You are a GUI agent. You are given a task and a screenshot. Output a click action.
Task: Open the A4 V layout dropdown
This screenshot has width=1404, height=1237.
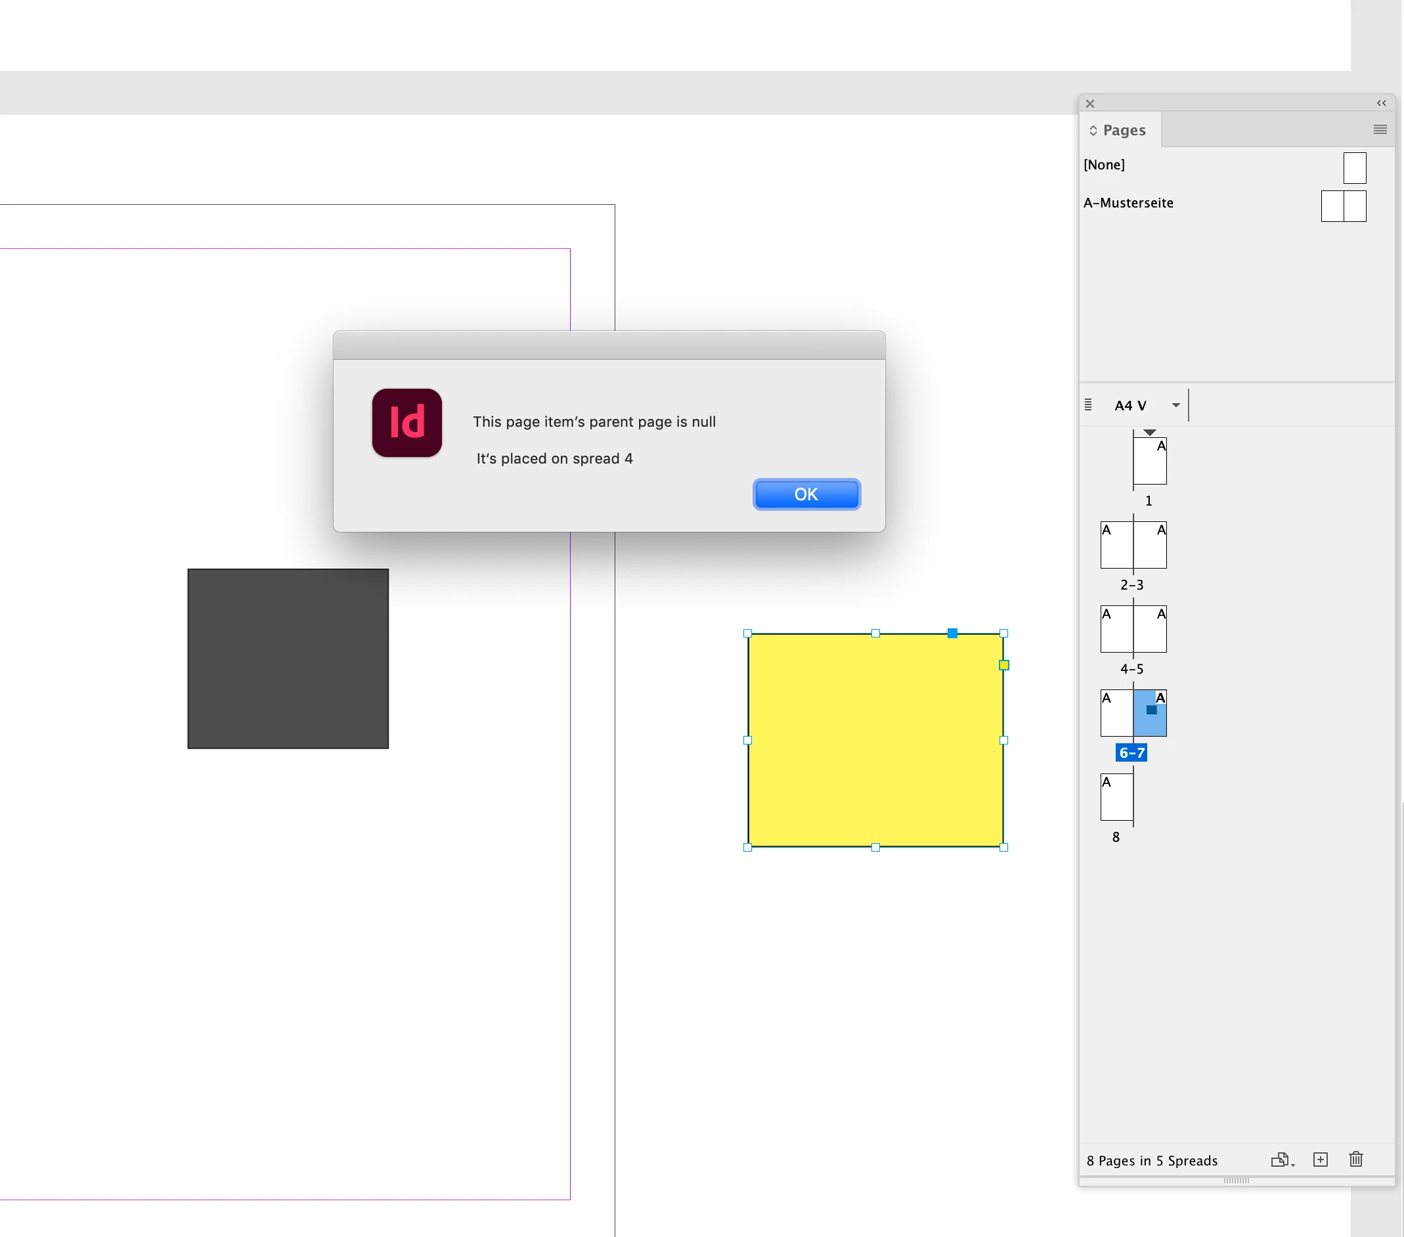pyautogui.click(x=1175, y=405)
